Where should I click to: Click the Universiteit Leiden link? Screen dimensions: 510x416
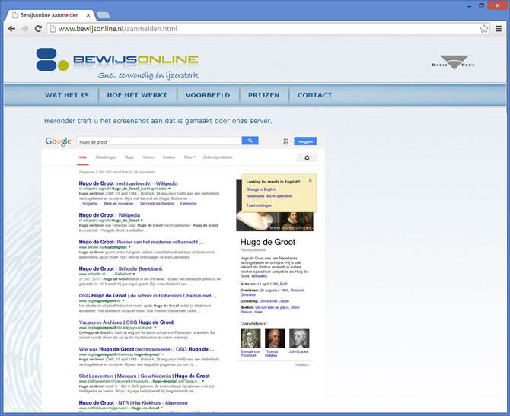pos(274,301)
